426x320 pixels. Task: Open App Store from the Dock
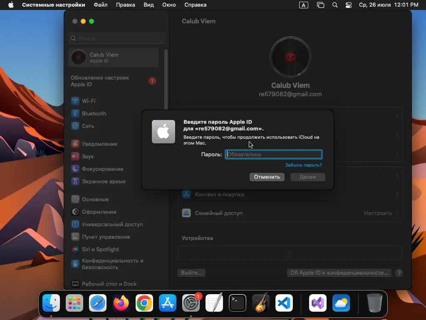pyautogui.click(x=168, y=303)
